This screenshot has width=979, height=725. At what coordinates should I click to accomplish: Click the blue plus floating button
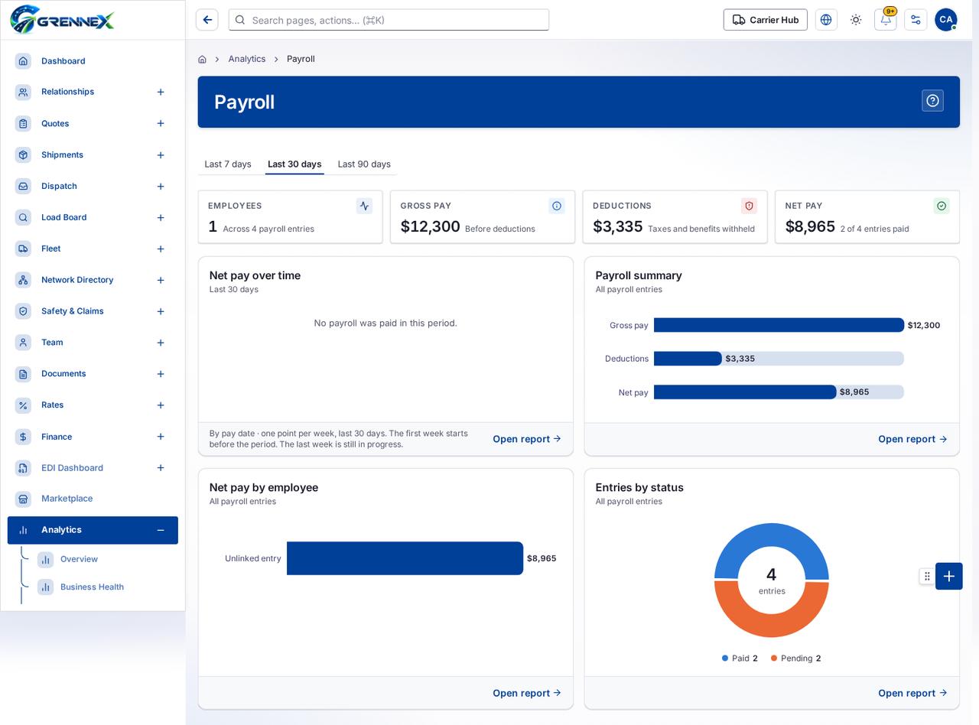click(x=948, y=576)
